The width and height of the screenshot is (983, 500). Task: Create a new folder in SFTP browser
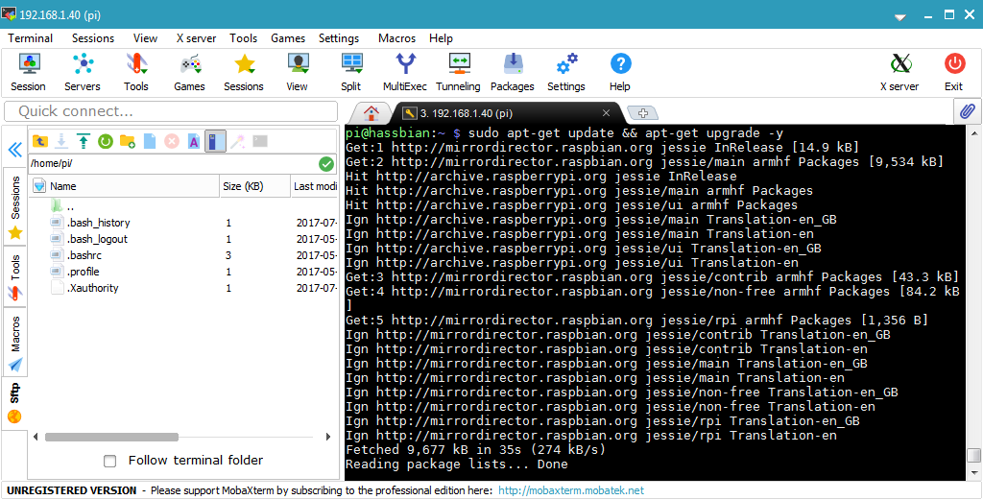[x=128, y=142]
